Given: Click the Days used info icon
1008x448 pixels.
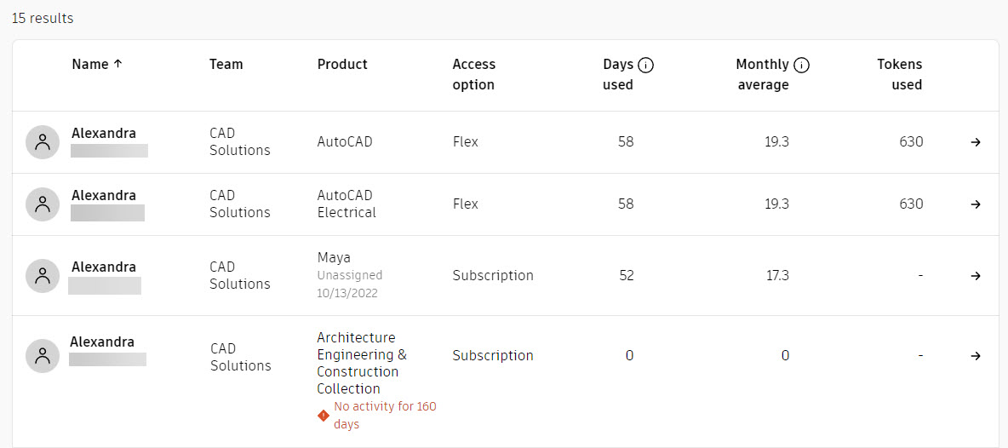Looking at the screenshot, I should pyautogui.click(x=646, y=65).
